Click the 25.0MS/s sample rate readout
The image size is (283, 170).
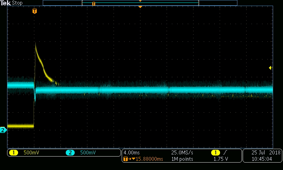tap(182, 153)
